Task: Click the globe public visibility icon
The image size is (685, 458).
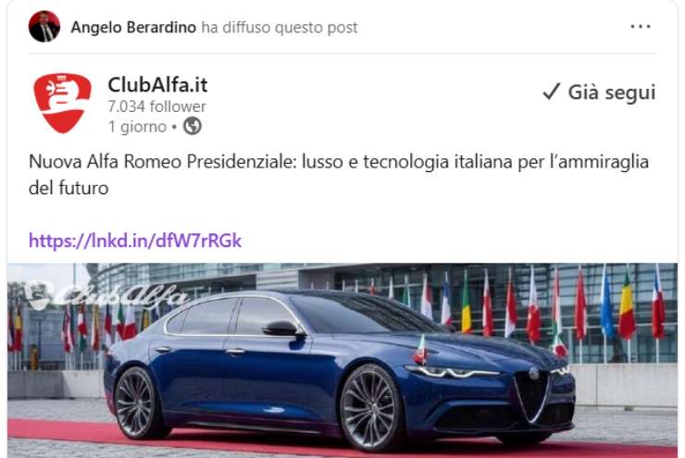Action: click(x=193, y=126)
